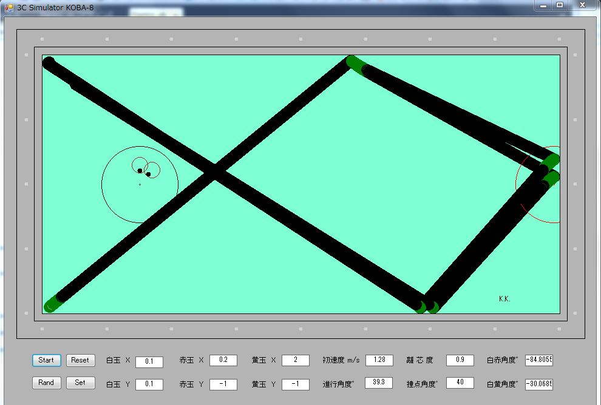Minimize the 3C Simulator window
Viewport: 601px width, 405px height.
543,5
